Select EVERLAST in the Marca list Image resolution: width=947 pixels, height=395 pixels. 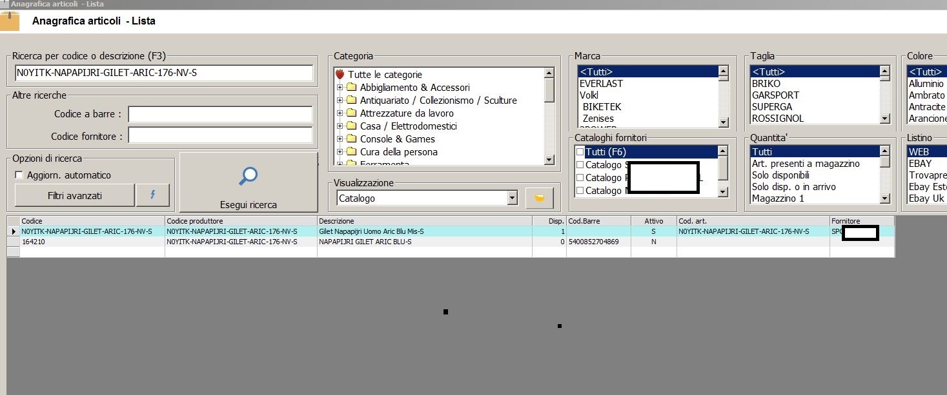(x=601, y=84)
